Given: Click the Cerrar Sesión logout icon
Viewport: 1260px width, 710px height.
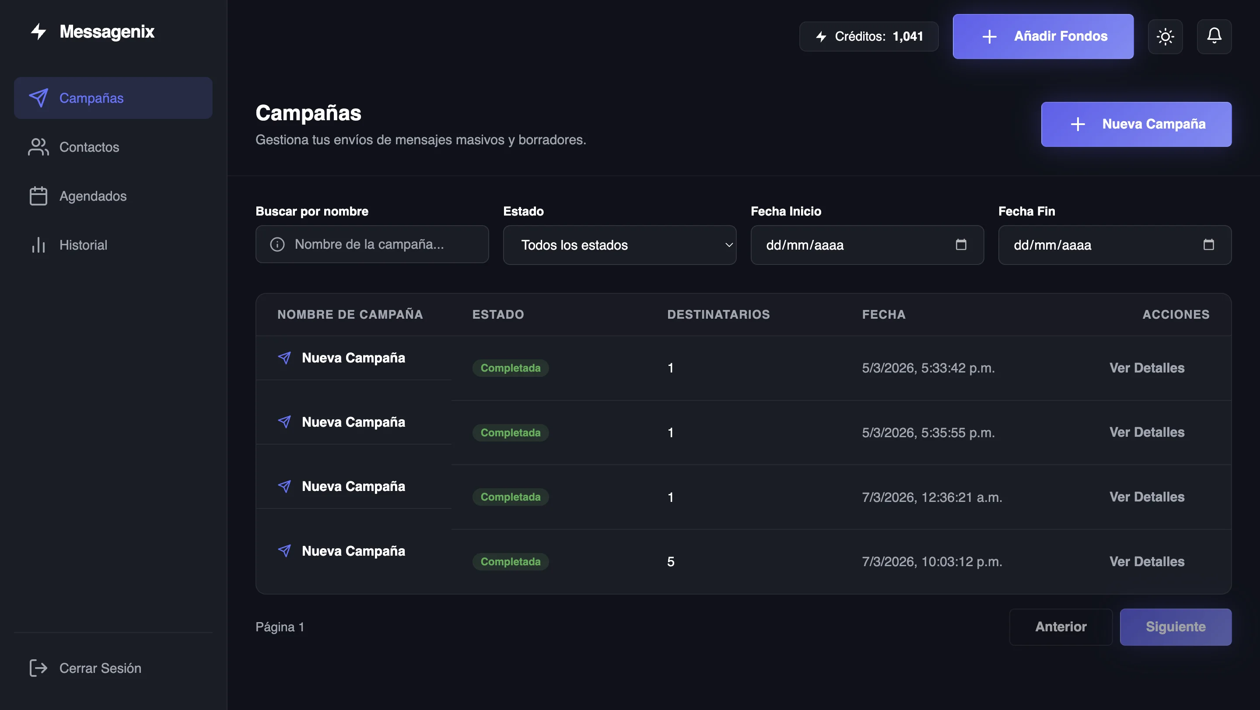Looking at the screenshot, I should (38, 668).
